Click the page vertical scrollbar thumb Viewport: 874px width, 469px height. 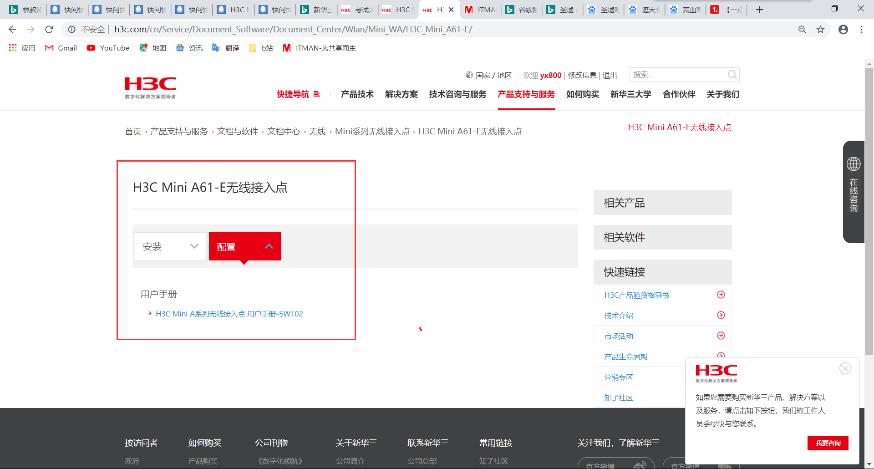(x=869, y=212)
